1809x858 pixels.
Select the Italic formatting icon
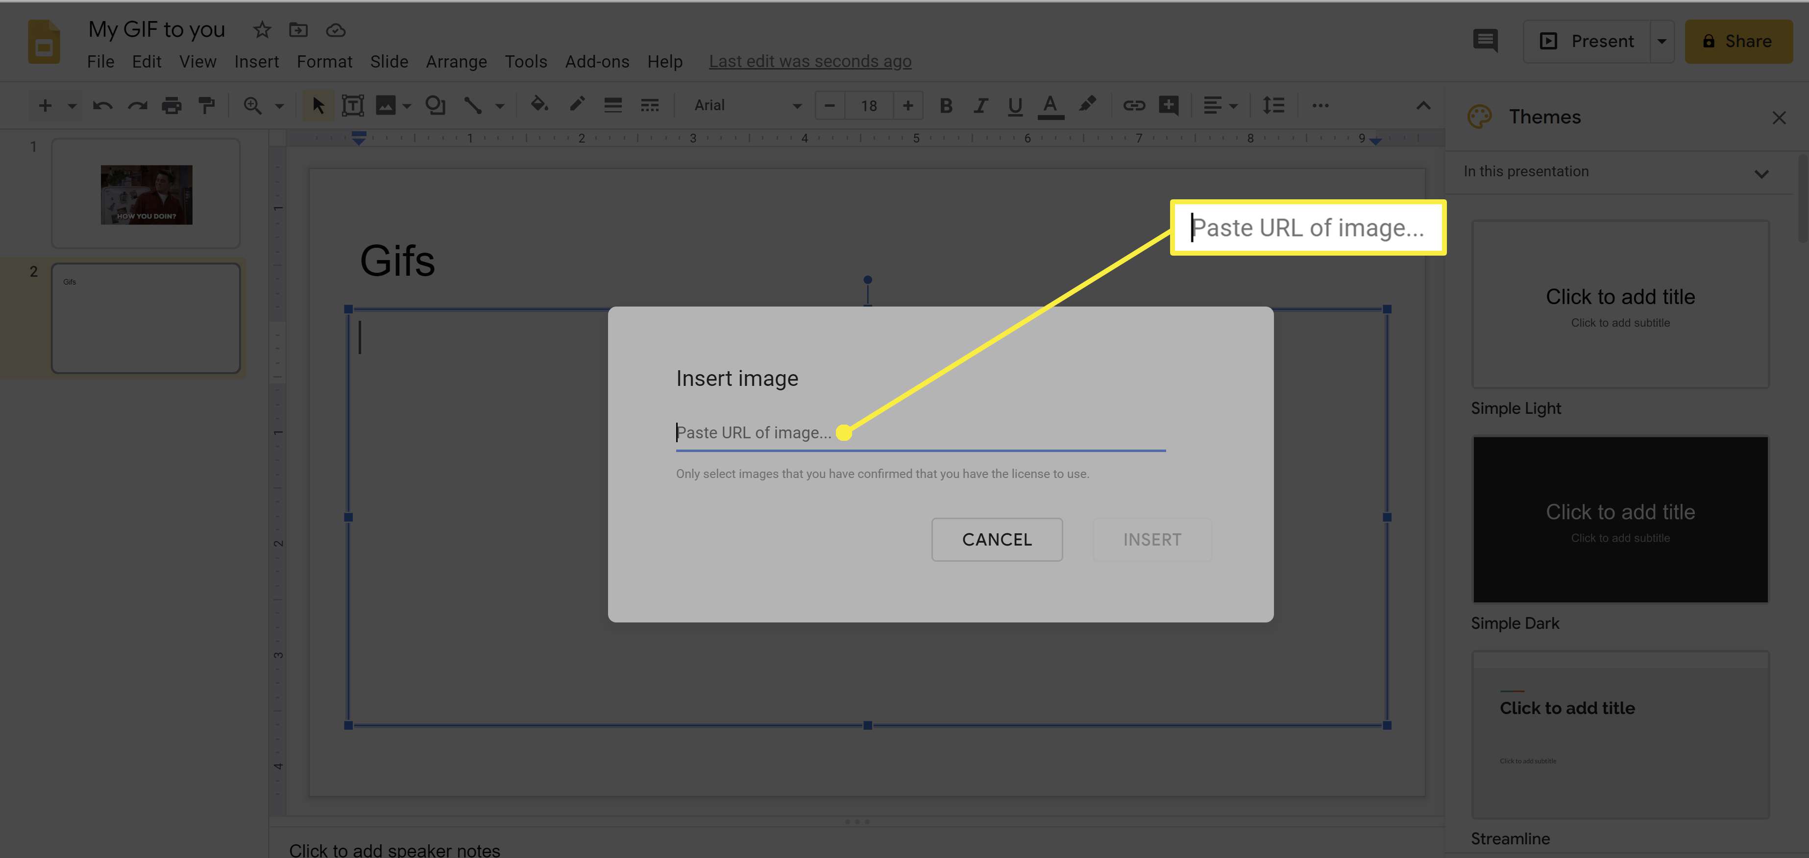(x=979, y=105)
